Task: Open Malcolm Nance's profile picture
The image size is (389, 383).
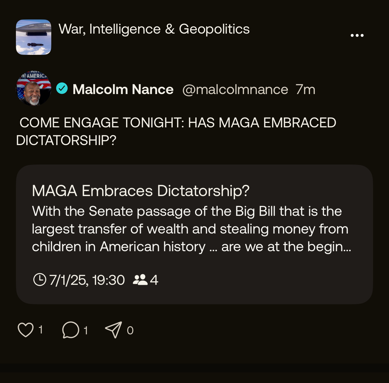Action: tap(34, 88)
